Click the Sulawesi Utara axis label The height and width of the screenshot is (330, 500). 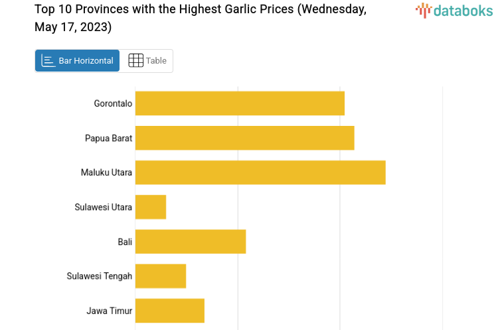[x=103, y=207]
